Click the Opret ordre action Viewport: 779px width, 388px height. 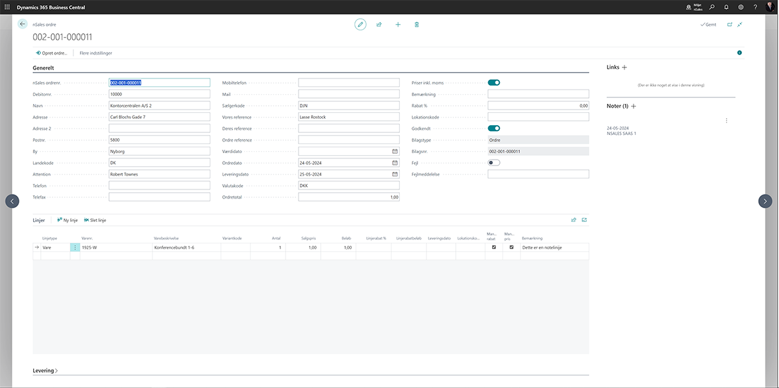52,53
